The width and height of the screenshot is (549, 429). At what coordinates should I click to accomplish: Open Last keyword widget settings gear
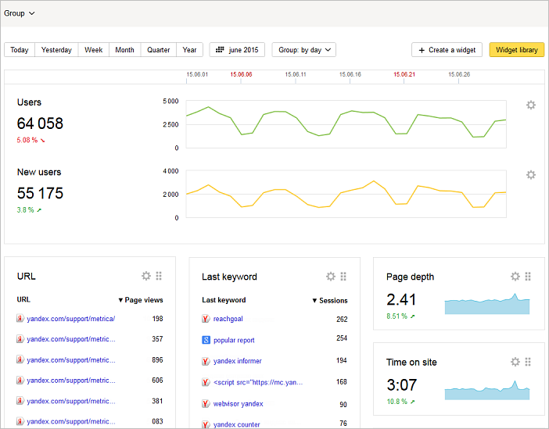pos(331,277)
